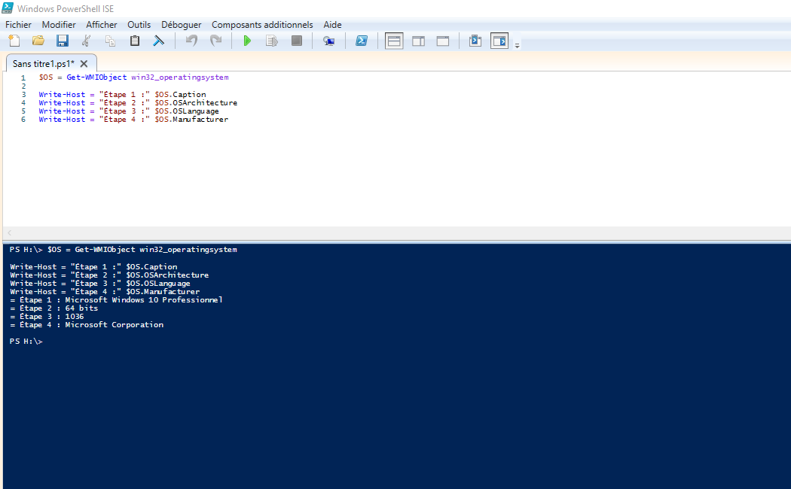
Task: Clear the console pane with the brush icon
Action: [x=158, y=41]
